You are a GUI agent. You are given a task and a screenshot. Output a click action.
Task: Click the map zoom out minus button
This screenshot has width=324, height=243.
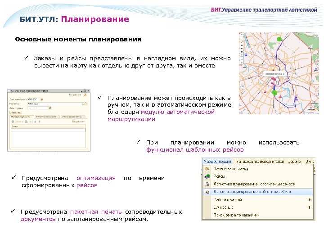242,38
